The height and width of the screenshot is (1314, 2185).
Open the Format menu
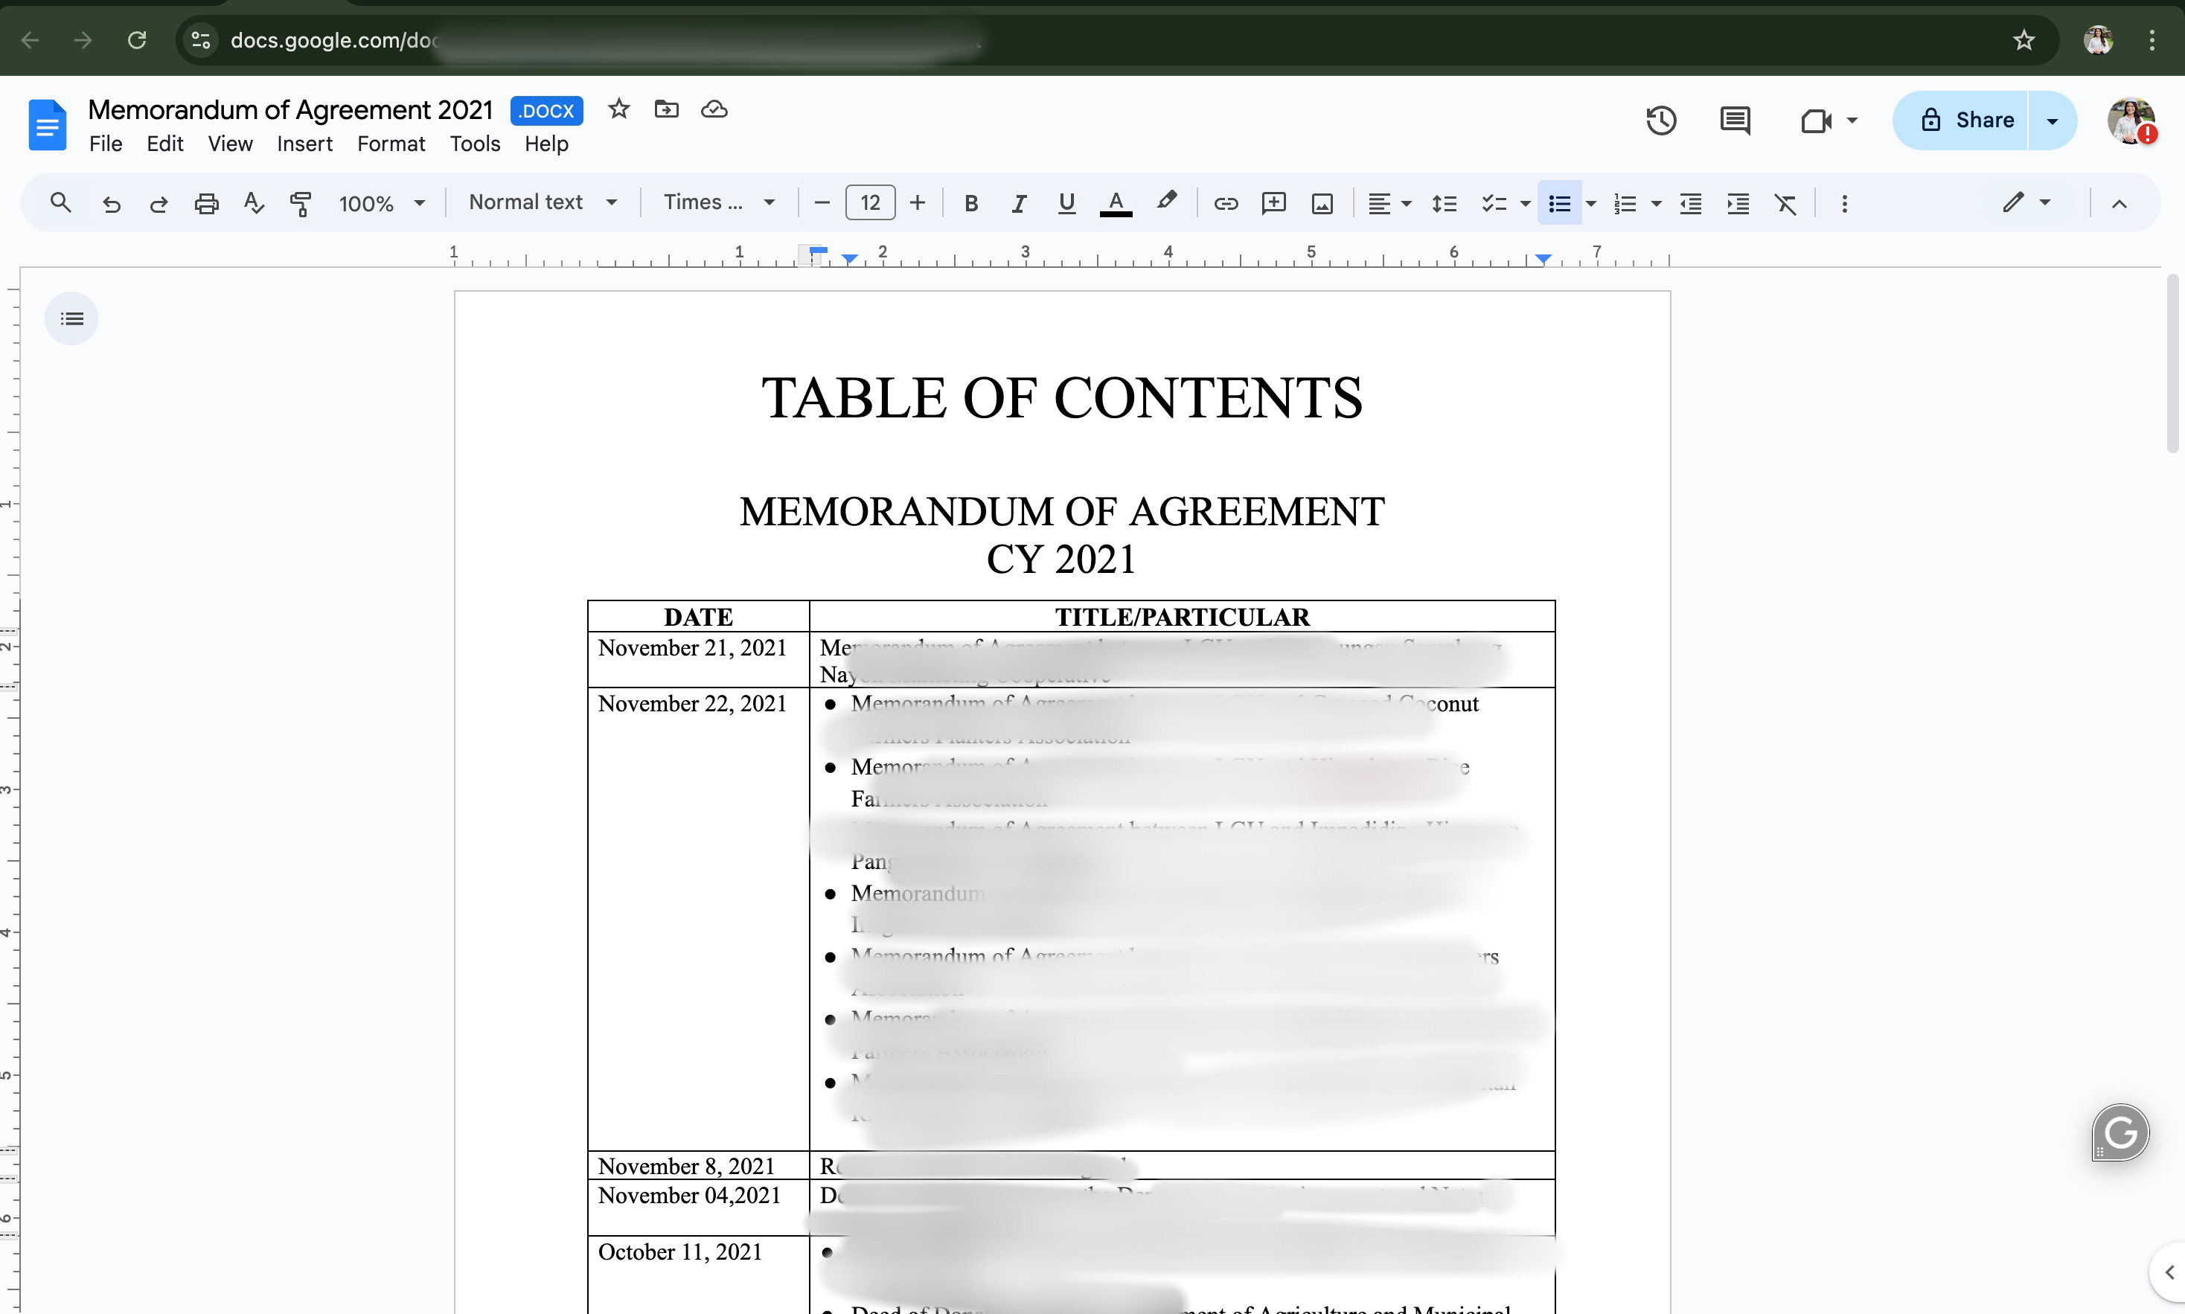[391, 144]
